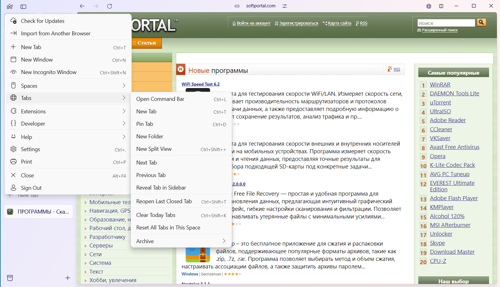Click the RSS feed icon beside Новые программы
This screenshot has width=500, height=287.
click(390, 69)
